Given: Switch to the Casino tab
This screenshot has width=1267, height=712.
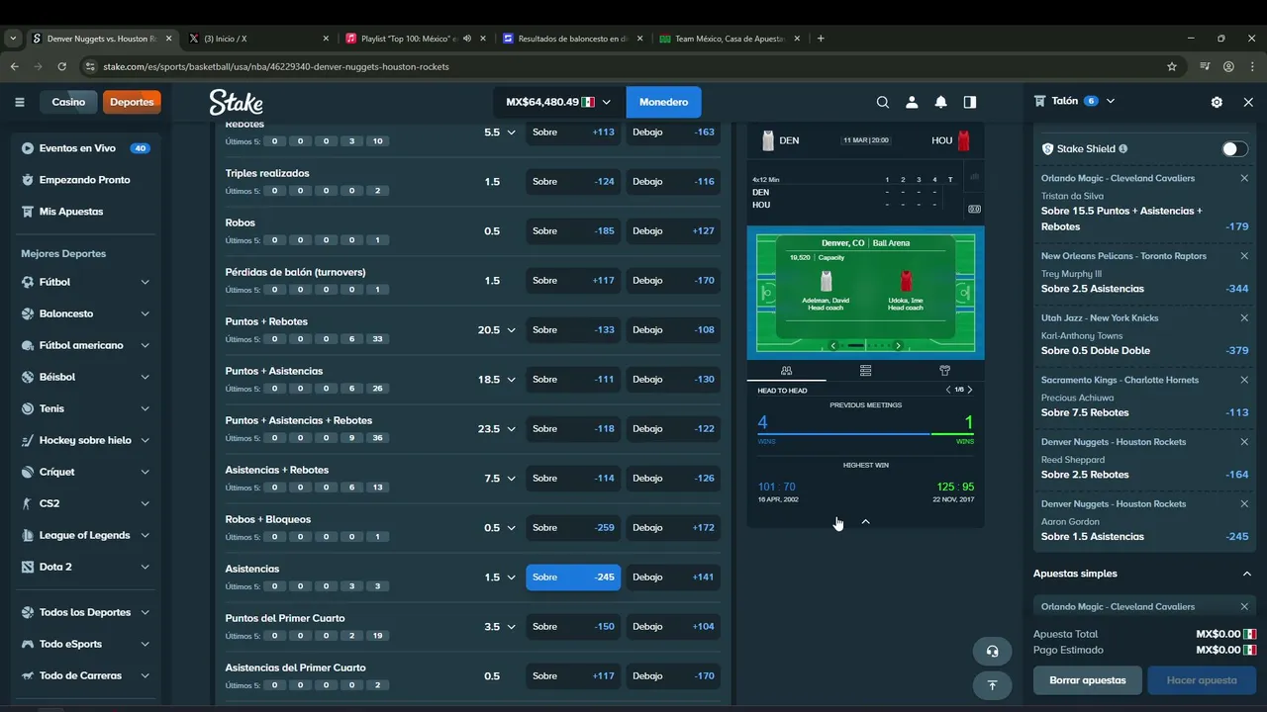Looking at the screenshot, I should click(68, 102).
